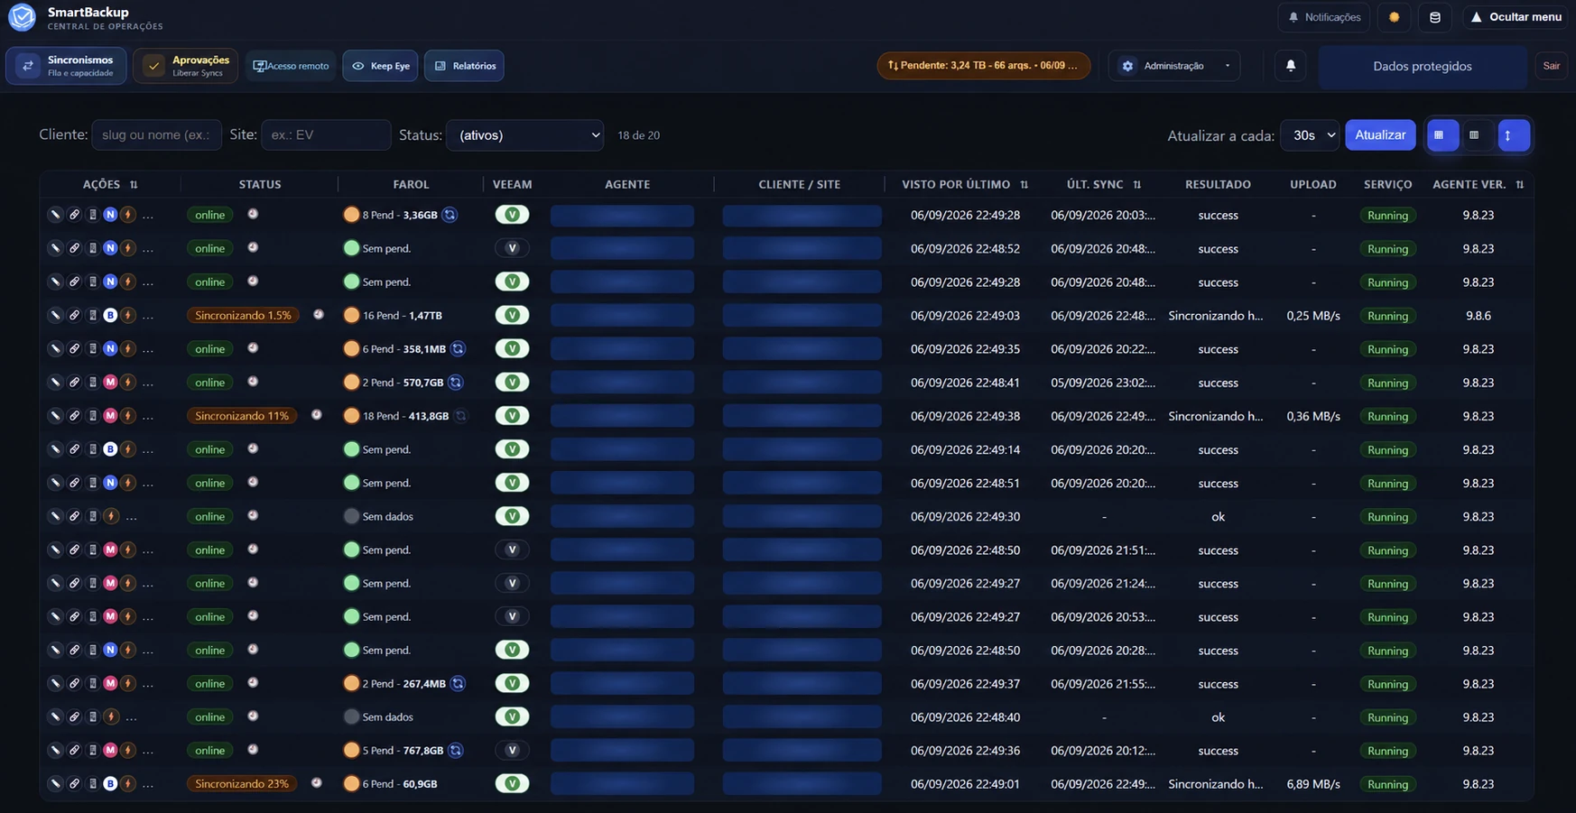Image resolution: width=1576 pixels, height=813 pixels.
Task: Click the sync icon next to 5 Pend - 767,8GB
Action: (x=456, y=750)
